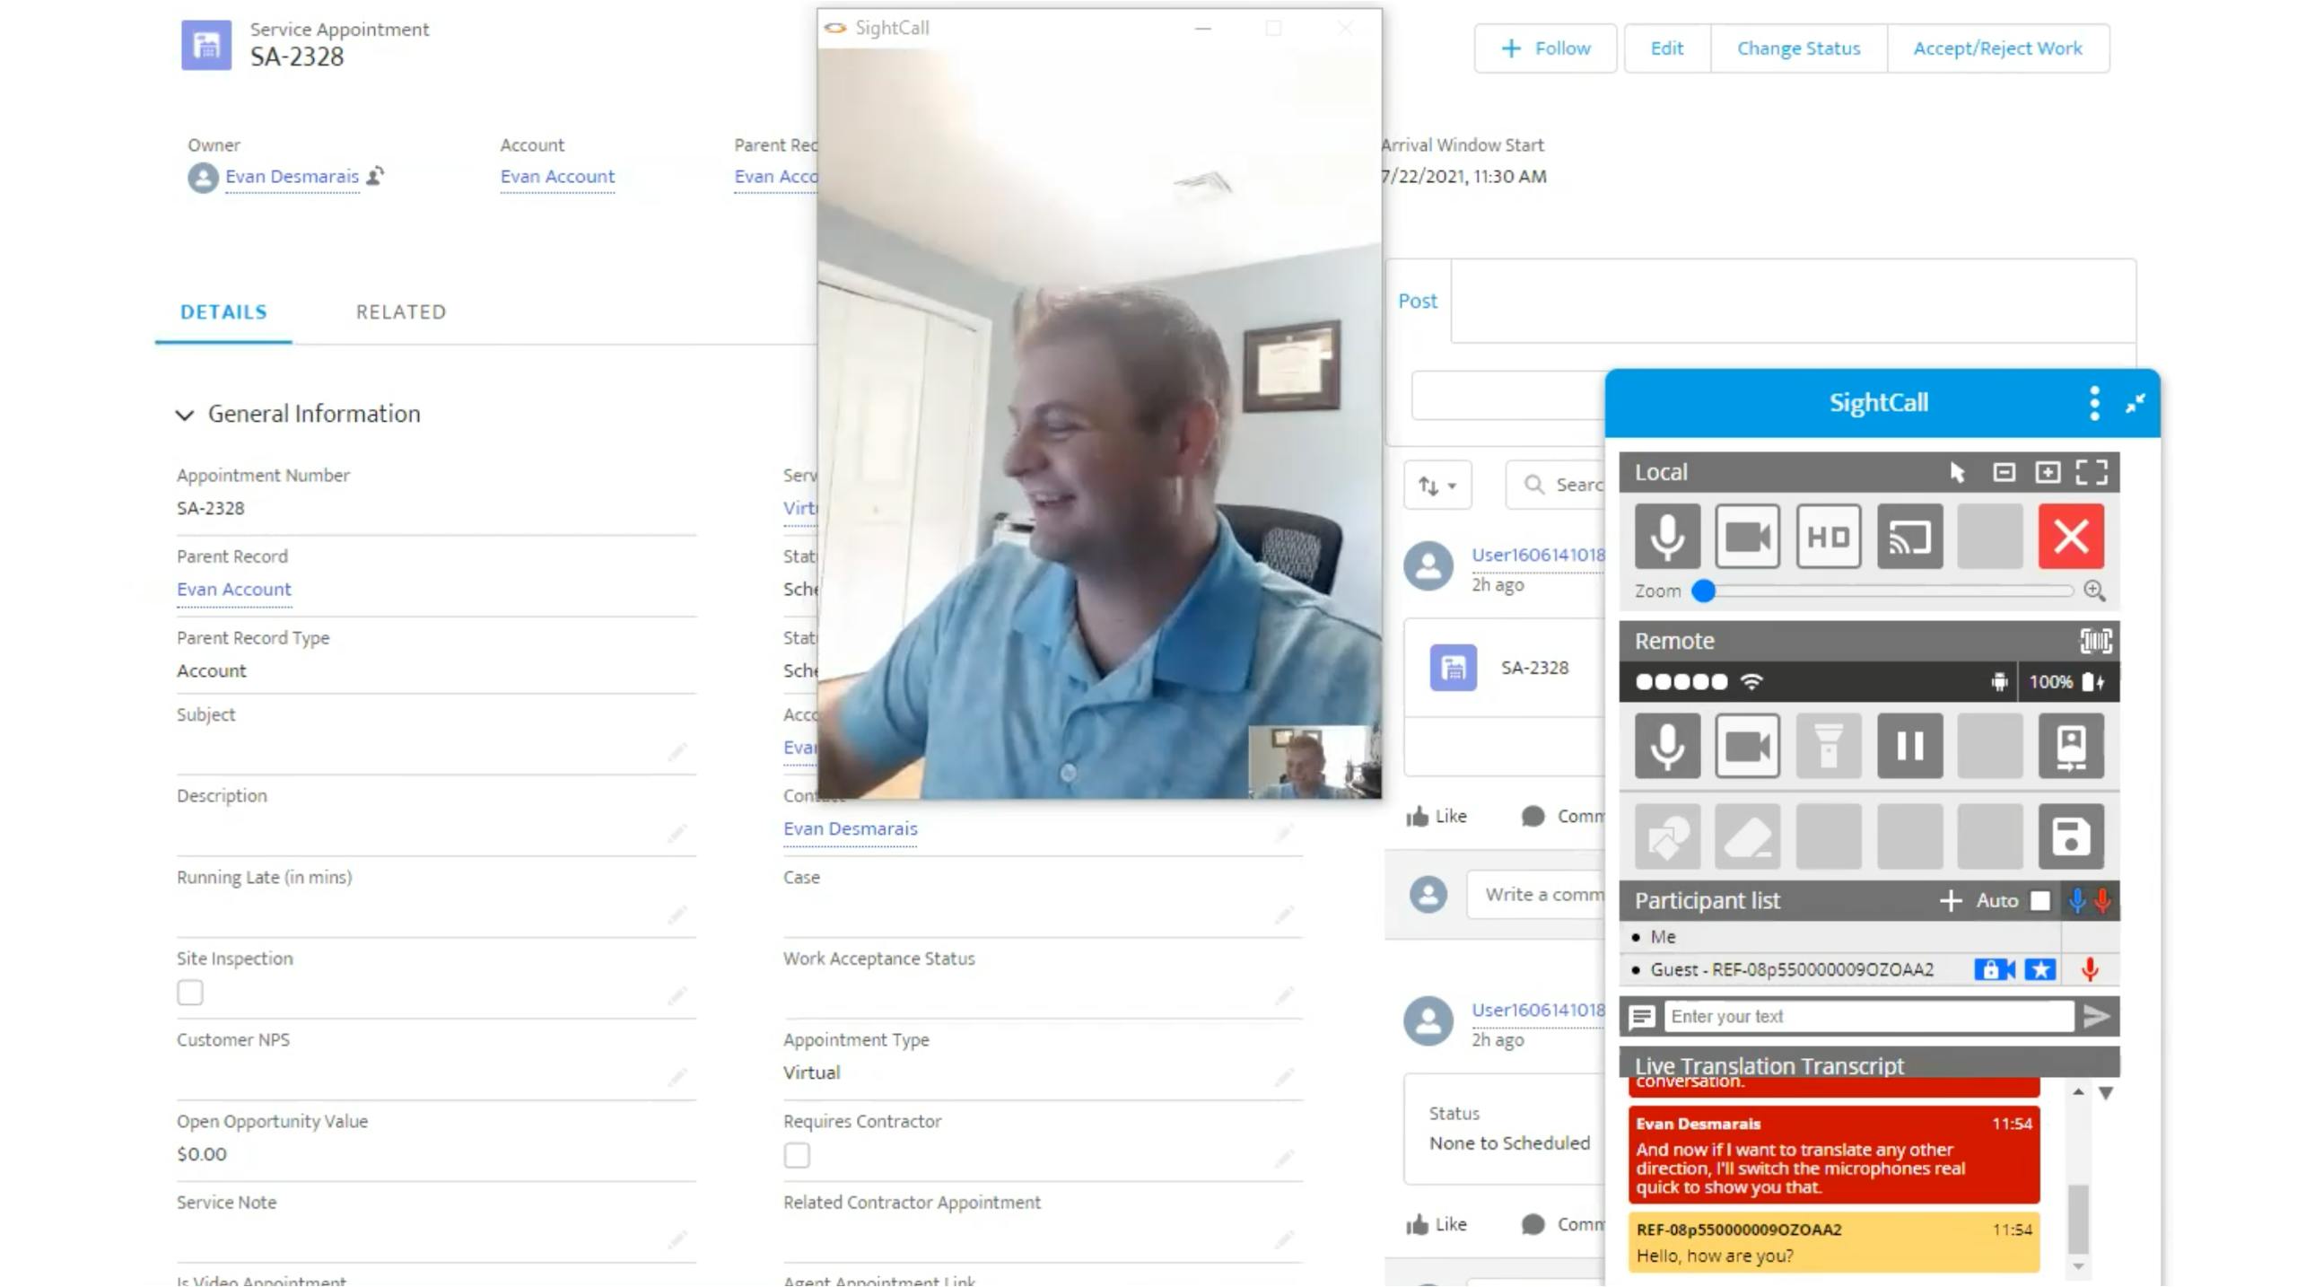Switch to the Related tab
2297x1287 pixels.
pyautogui.click(x=400, y=311)
